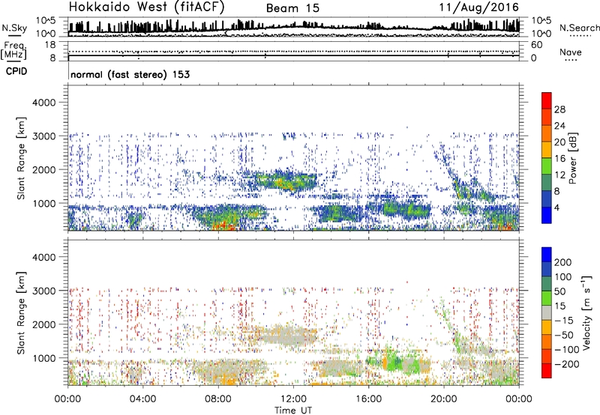Image resolution: width=600 pixels, height=415 pixels.
Task: Click the right axis value '60' in frequency panel
Action: (x=536, y=45)
